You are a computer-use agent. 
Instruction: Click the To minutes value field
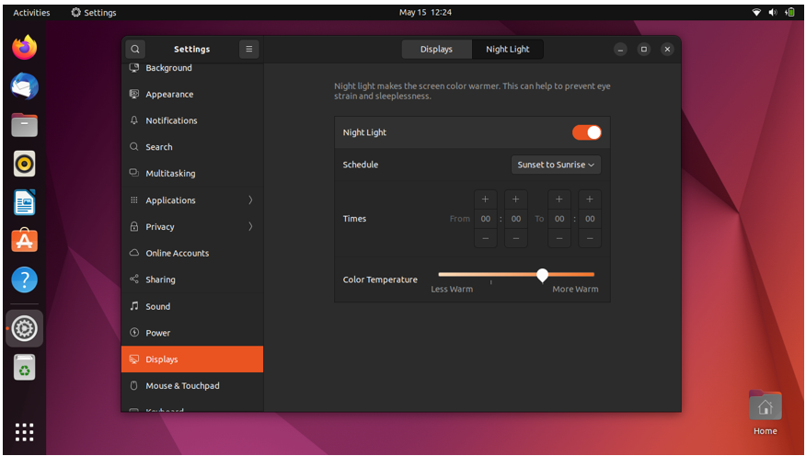(x=590, y=219)
